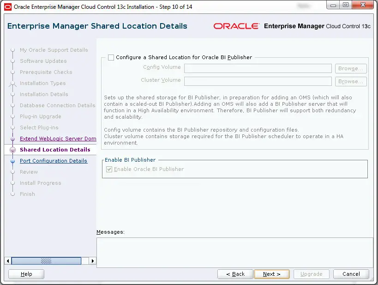Close the installer window
Image resolution: width=378 pixels, height=285 pixels.
(363, 5)
